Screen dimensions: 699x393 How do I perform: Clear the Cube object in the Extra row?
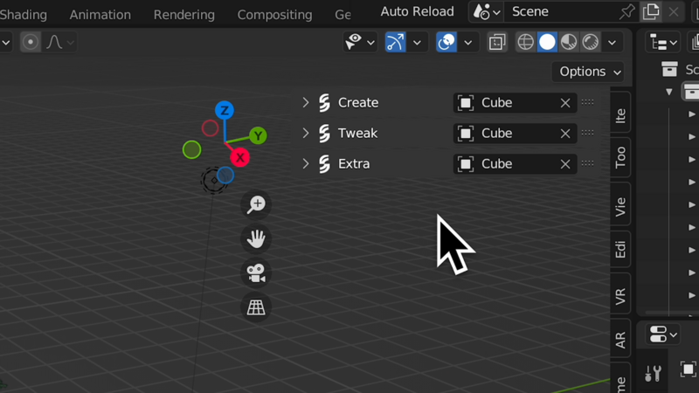click(x=565, y=164)
